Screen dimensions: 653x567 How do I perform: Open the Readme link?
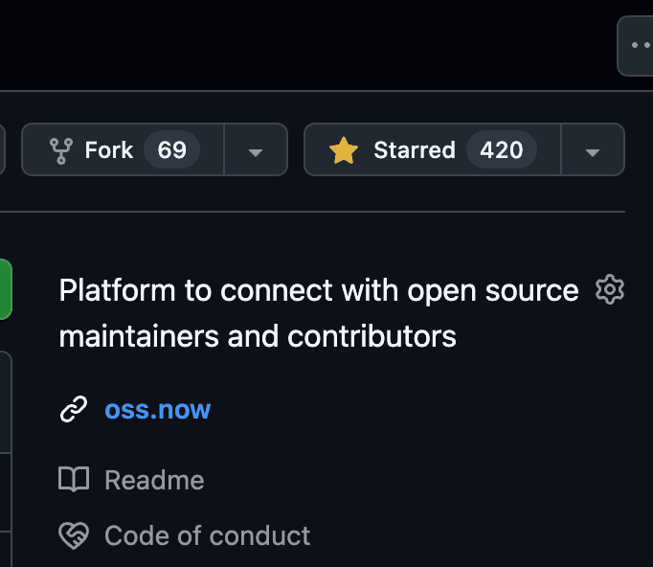[x=154, y=480]
